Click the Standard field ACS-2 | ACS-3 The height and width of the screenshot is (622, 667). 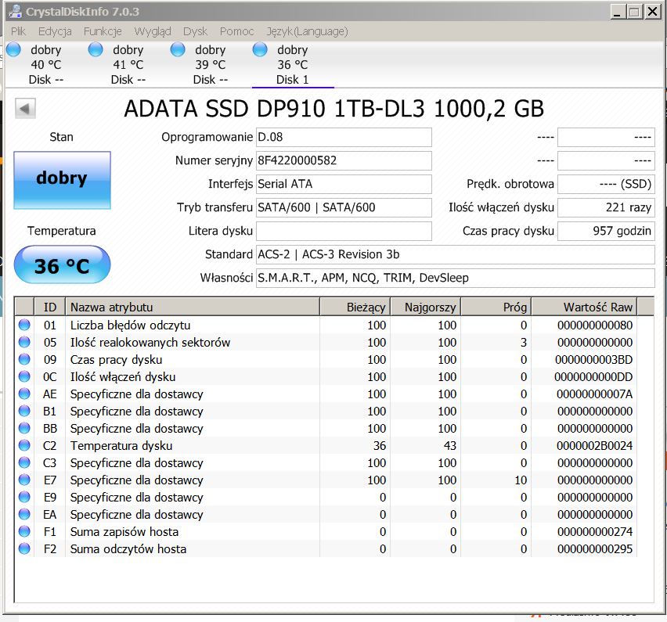tap(455, 254)
